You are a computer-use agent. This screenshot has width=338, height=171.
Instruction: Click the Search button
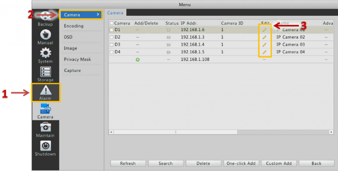pyautogui.click(x=165, y=163)
